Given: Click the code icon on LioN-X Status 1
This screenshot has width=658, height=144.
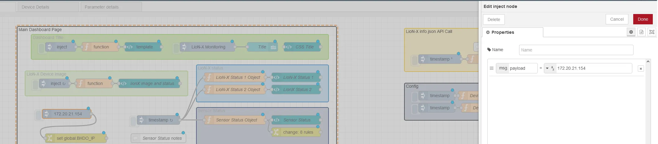Looking at the screenshot, I should click(276, 77).
